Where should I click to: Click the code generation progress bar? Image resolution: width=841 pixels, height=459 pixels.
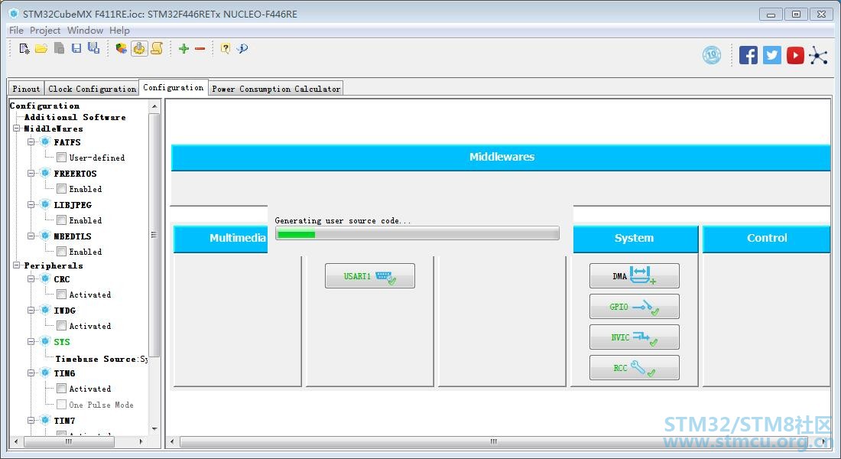coord(417,233)
